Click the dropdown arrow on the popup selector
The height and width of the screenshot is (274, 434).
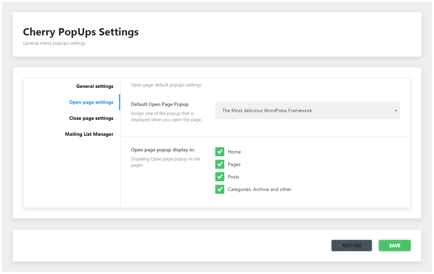(x=396, y=111)
